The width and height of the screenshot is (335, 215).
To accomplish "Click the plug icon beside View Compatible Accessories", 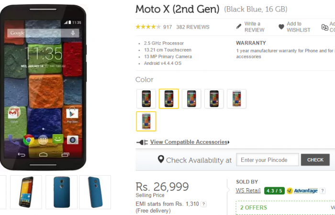I will 142,142.
